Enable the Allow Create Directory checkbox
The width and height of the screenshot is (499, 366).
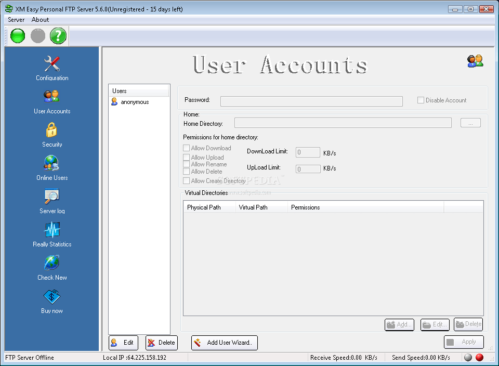pos(186,181)
